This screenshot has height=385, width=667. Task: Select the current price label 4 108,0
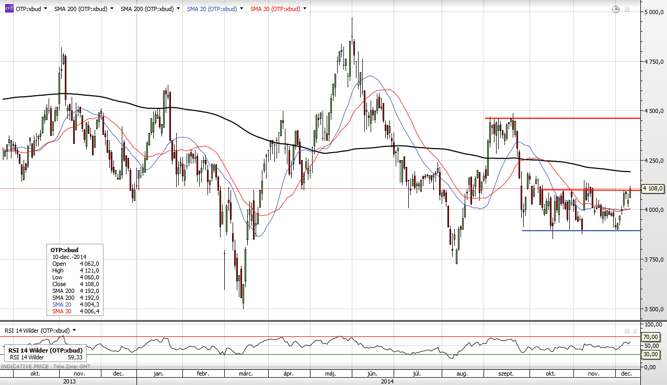653,188
